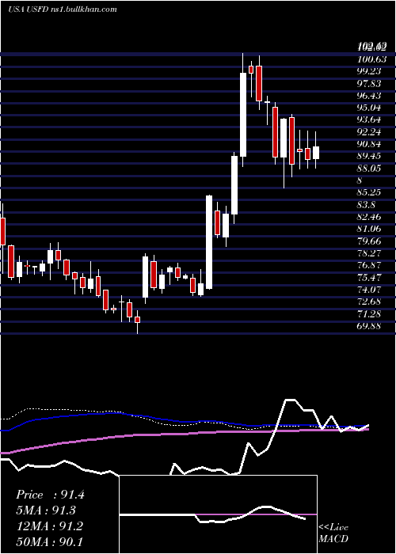The width and height of the screenshot is (396, 554).
Task: Click the last white candlestick on the right
Action: (x=316, y=153)
